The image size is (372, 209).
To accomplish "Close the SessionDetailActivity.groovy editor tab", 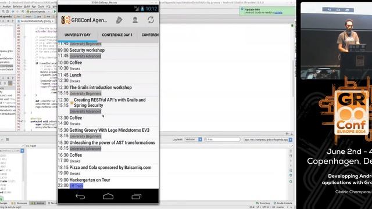I will click(53, 21).
